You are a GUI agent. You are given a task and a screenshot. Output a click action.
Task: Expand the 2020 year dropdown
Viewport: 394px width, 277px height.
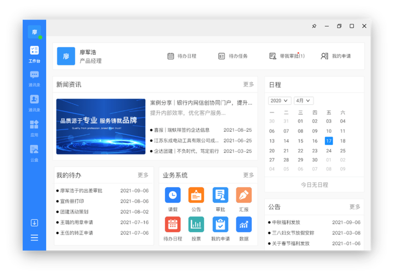point(279,101)
